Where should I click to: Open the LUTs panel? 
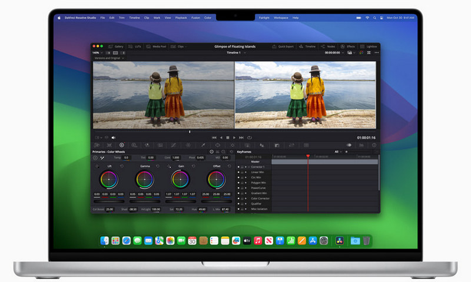click(135, 46)
